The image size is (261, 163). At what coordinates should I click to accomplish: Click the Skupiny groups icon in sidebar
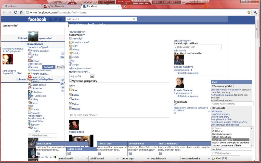pyautogui.click(x=30, y=109)
